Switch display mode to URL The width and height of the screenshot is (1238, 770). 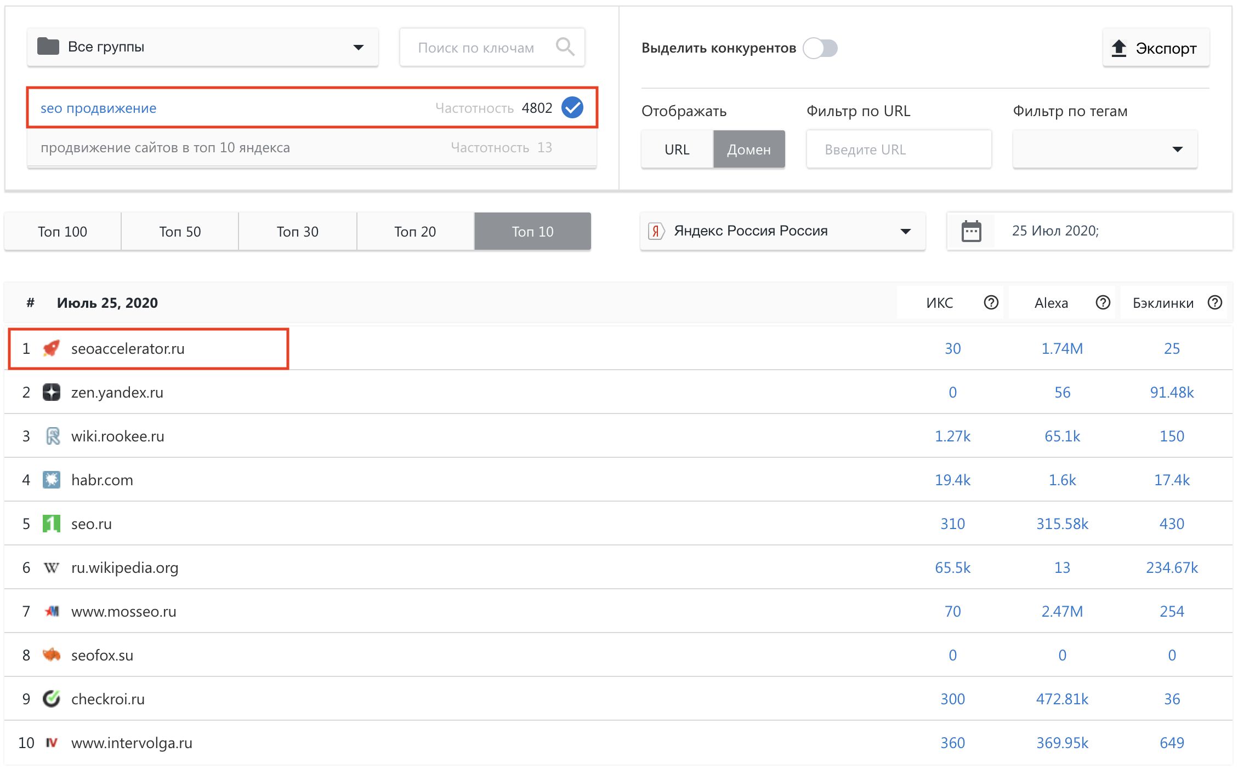677,150
